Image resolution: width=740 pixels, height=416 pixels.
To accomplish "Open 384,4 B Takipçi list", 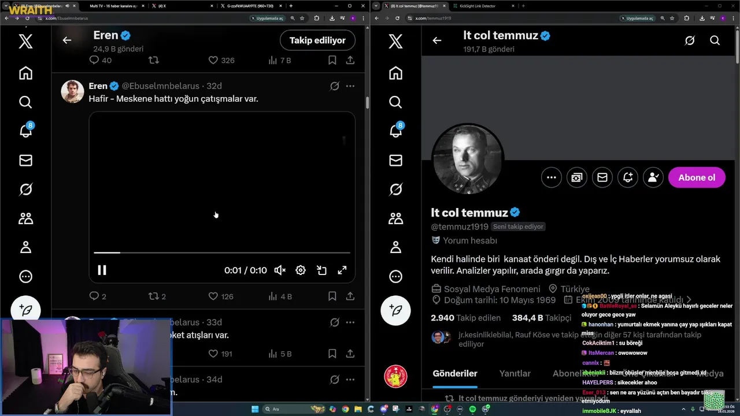I will (x=542, y=318).
